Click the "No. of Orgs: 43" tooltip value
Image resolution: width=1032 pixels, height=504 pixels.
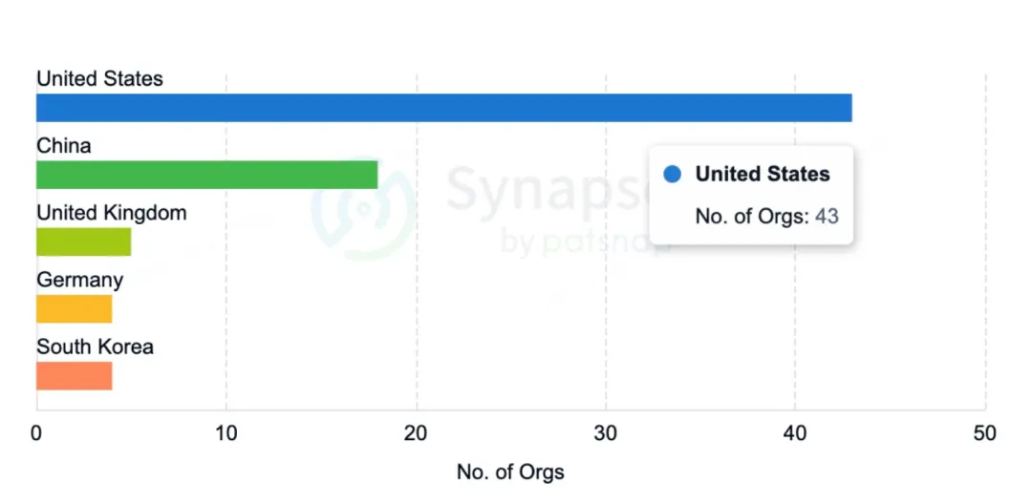766,217
